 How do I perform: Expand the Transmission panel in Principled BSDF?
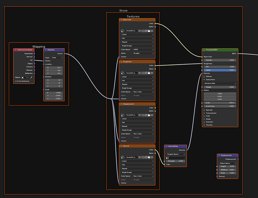click(x=204, y=113)
